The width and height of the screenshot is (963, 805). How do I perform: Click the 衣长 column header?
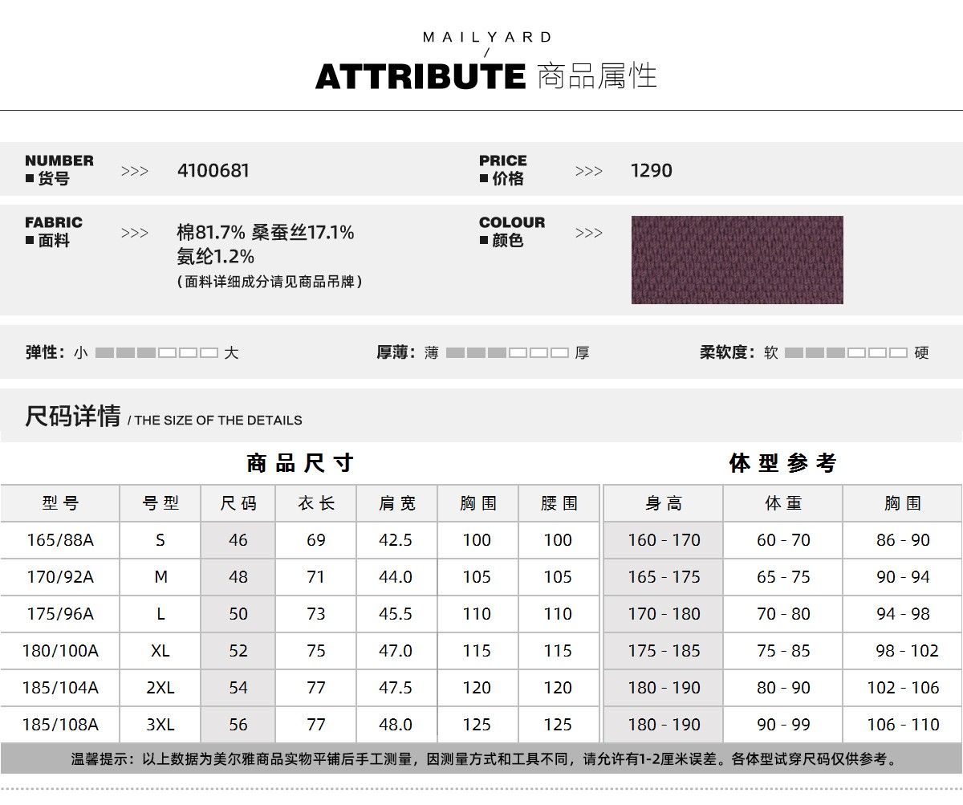click(x=316, y=504)
